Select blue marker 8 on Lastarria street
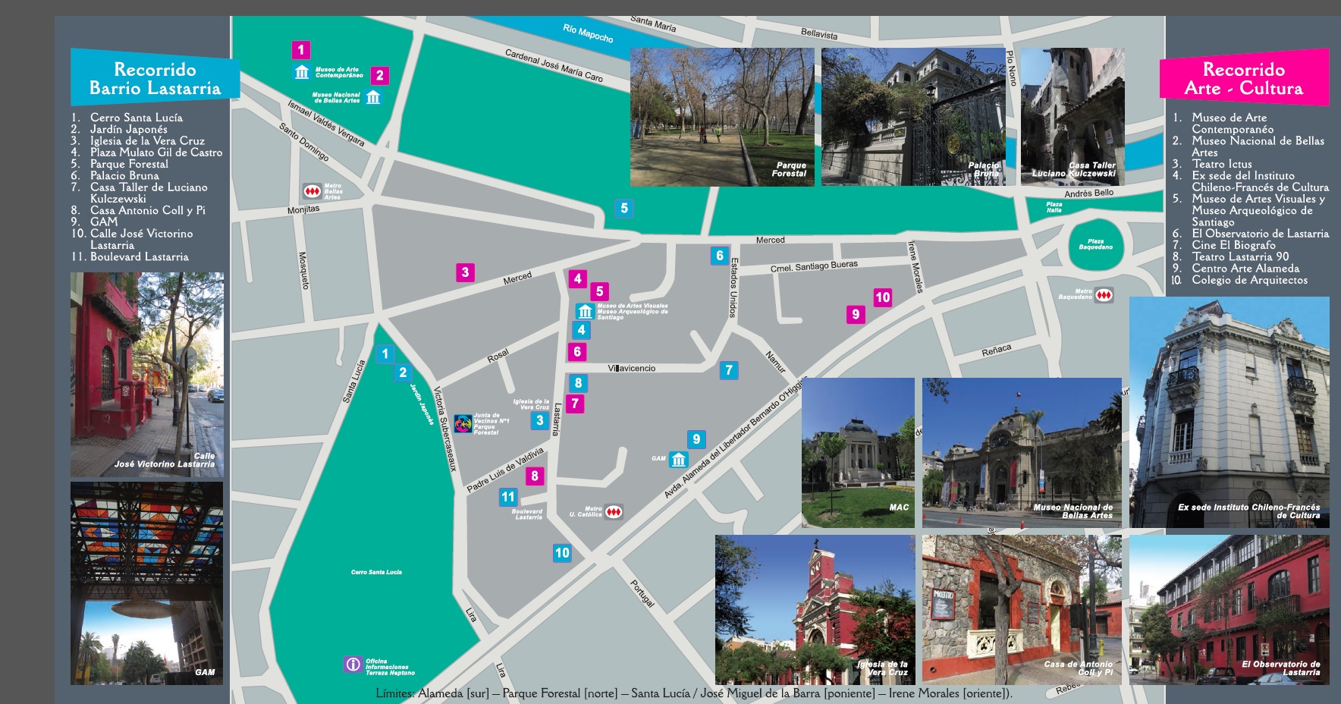Image resolution: width=1341 pixels, height=704 pixels. tap(578, 383)
